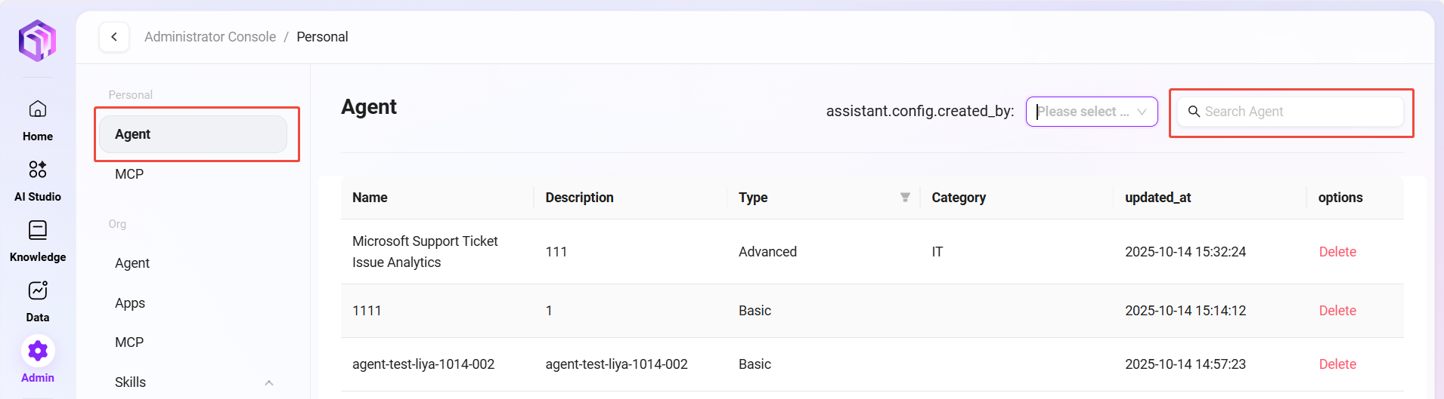Open Org MCP menu item
Viewport: 1444px width, 399px height.
(x=129, y=342)
